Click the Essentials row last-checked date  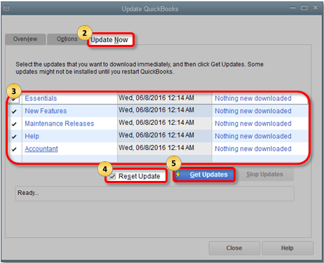click(x=156, y=98)
